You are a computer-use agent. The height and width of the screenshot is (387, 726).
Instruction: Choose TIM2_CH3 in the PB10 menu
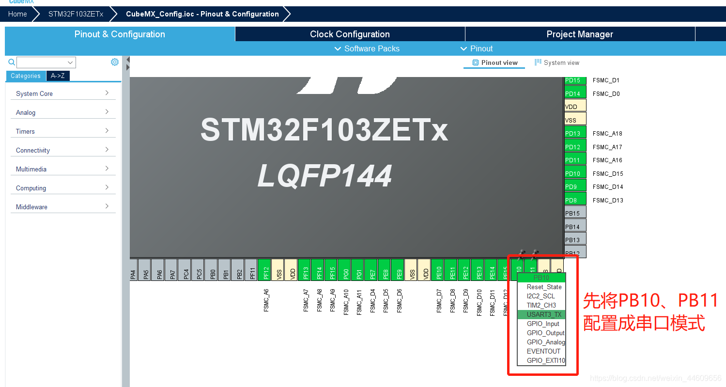click(x=541, y=305)
